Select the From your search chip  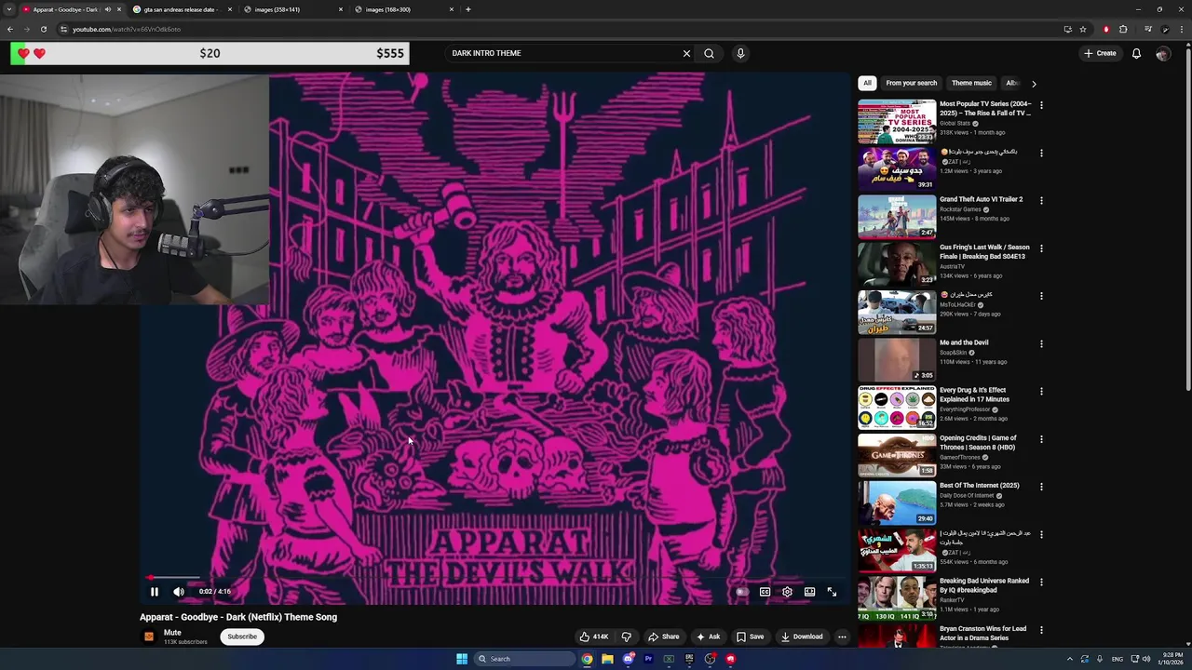[x=912, y=83]
